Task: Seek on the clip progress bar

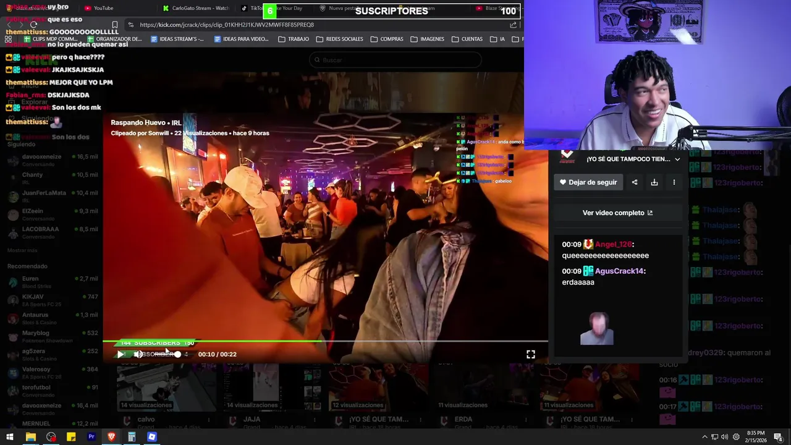Action: tap(325, 341)
